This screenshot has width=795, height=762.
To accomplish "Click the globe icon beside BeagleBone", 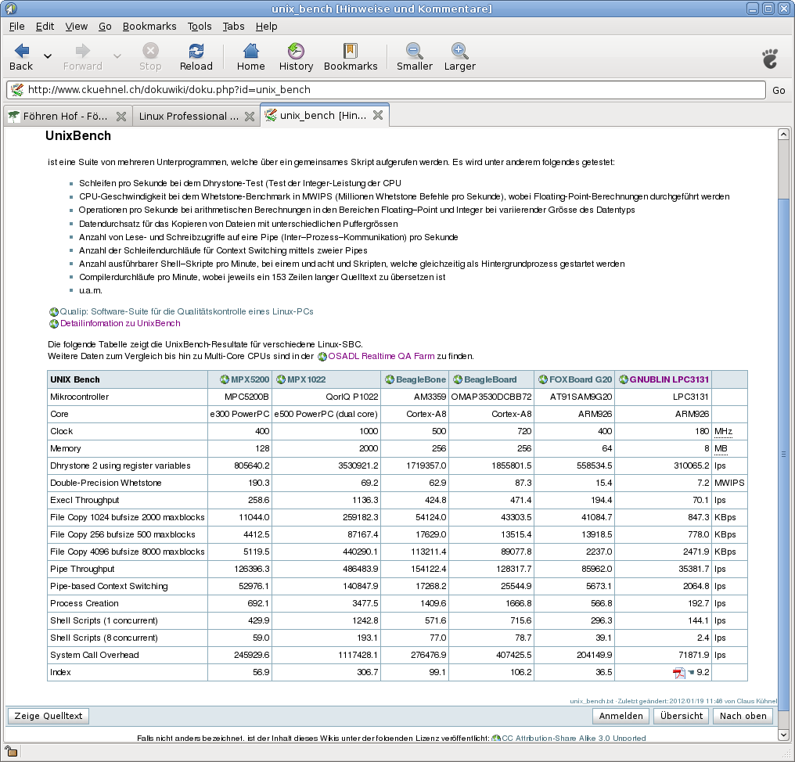I will pyautogui.click(x=390, y=379).
